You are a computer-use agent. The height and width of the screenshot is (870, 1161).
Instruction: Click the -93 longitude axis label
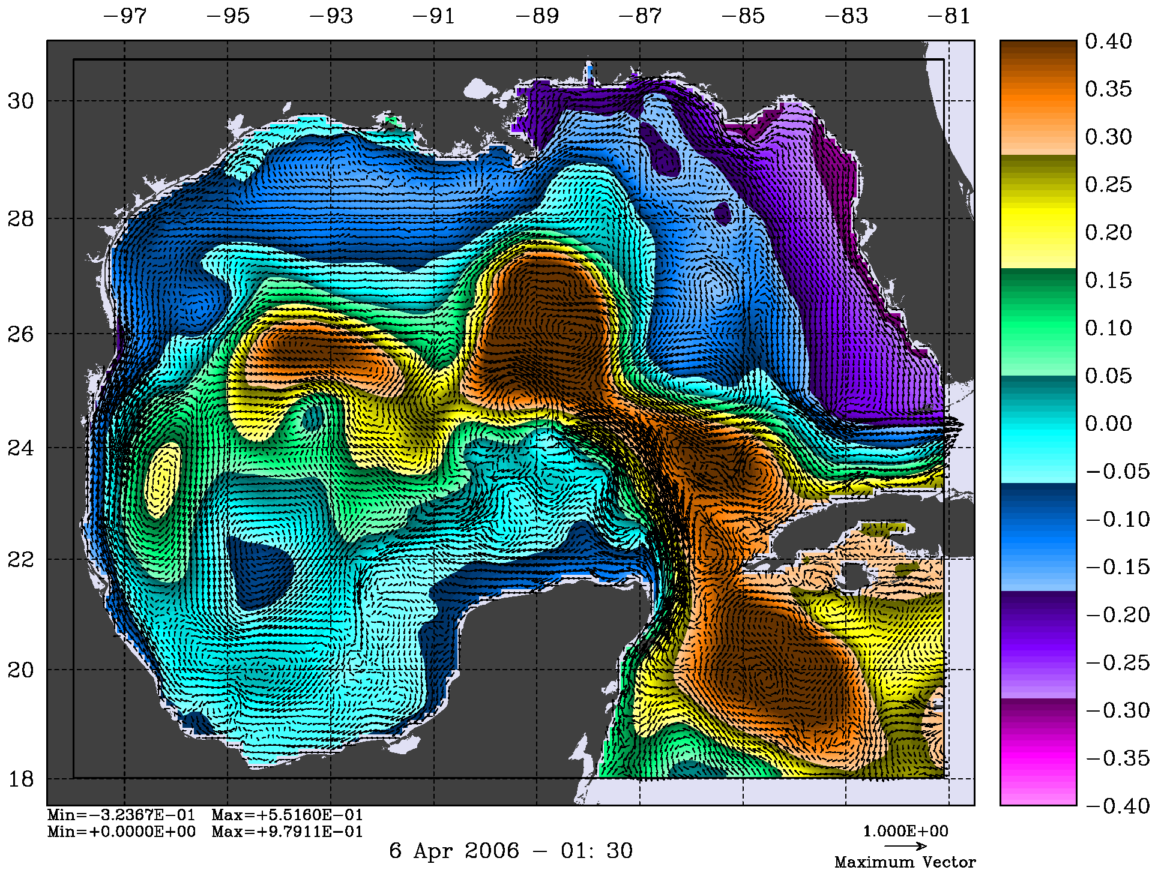[x=331, y=16]
